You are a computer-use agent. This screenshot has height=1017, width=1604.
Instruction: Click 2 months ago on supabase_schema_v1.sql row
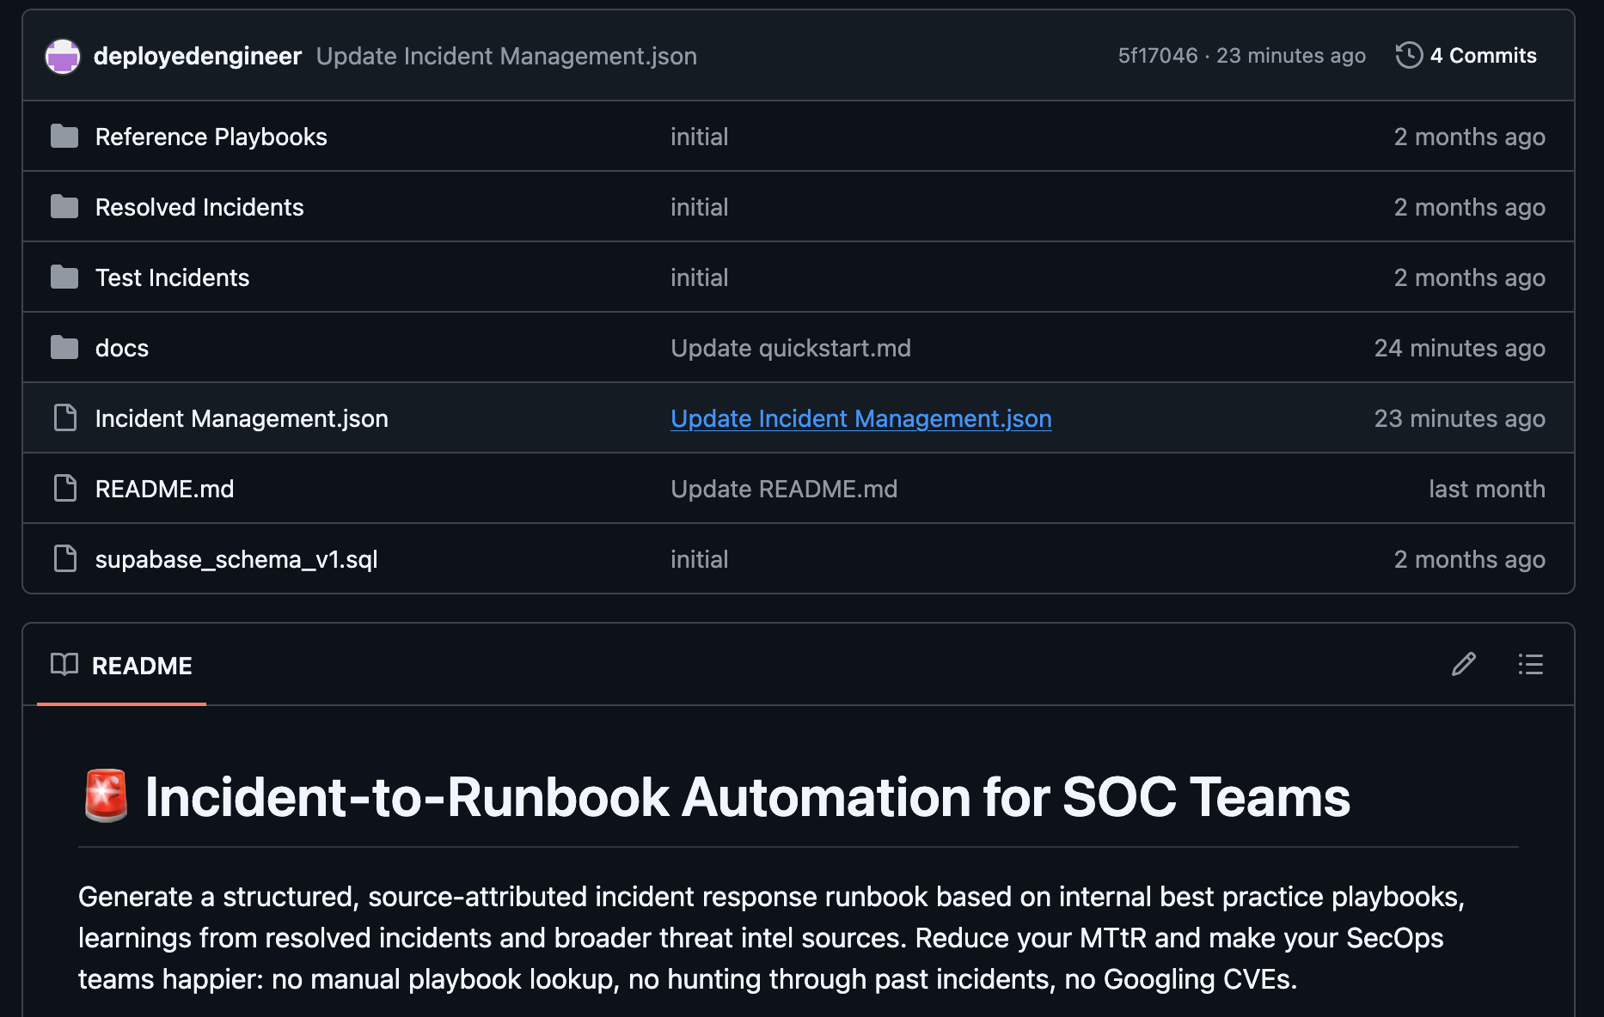tap(1470, 559)
